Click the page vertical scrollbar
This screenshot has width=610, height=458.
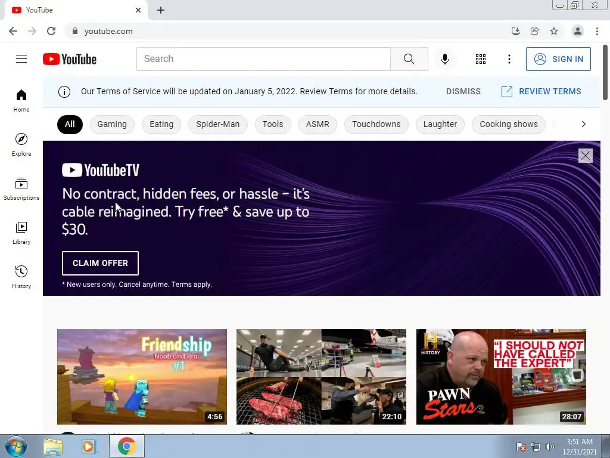(x=605, y=72)
